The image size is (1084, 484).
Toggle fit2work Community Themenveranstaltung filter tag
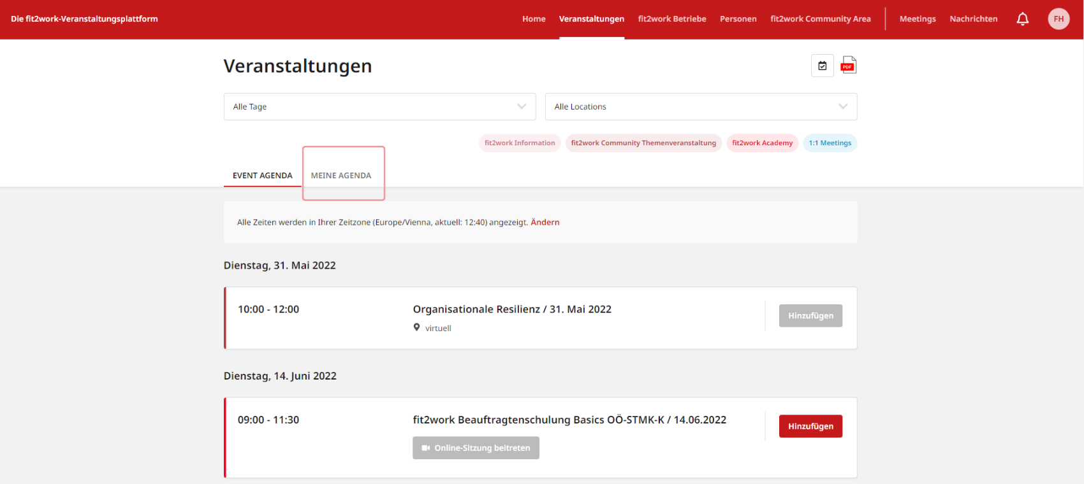pyautogui.click(x=643, y=143)
